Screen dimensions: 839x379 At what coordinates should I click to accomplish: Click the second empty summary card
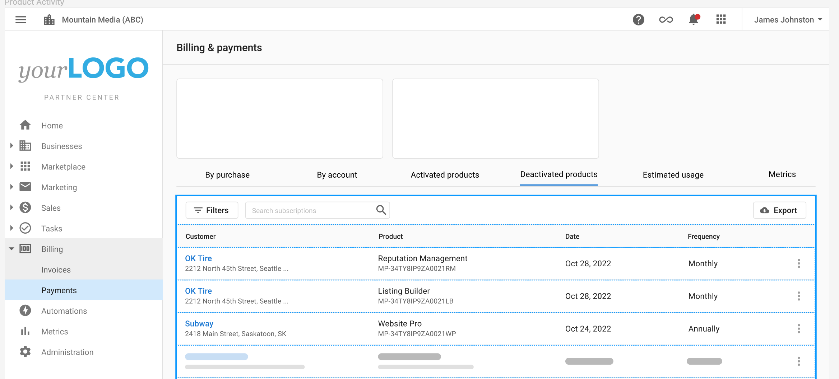[x=496, y=118]
